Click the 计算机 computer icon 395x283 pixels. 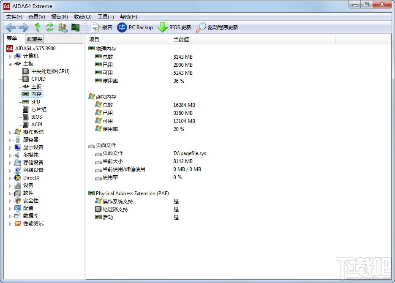tap(17, 56)
